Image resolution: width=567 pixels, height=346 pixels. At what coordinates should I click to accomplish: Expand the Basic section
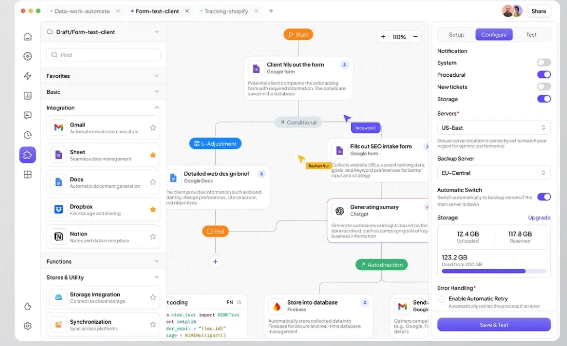[x=103, y=92]
